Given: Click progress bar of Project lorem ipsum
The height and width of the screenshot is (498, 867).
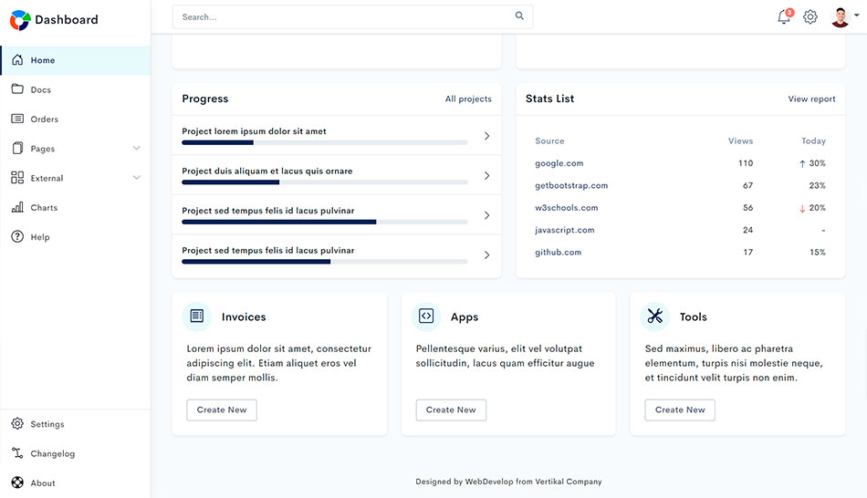Looking at the screenshot, I should (x=325, y=142).
